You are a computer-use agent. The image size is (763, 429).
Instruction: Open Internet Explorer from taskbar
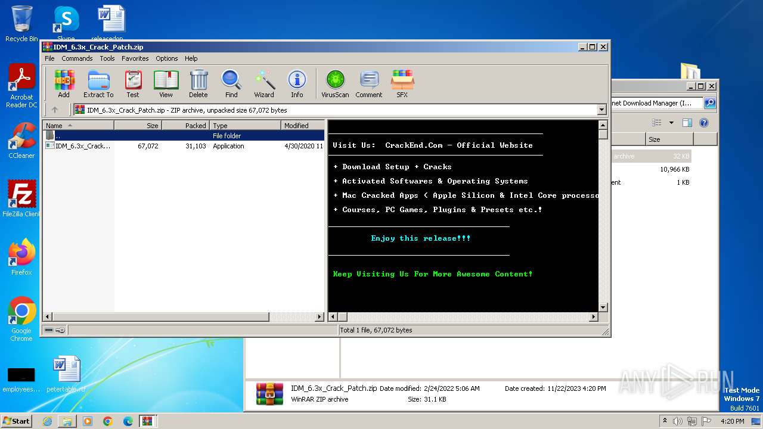pos(47,421)
